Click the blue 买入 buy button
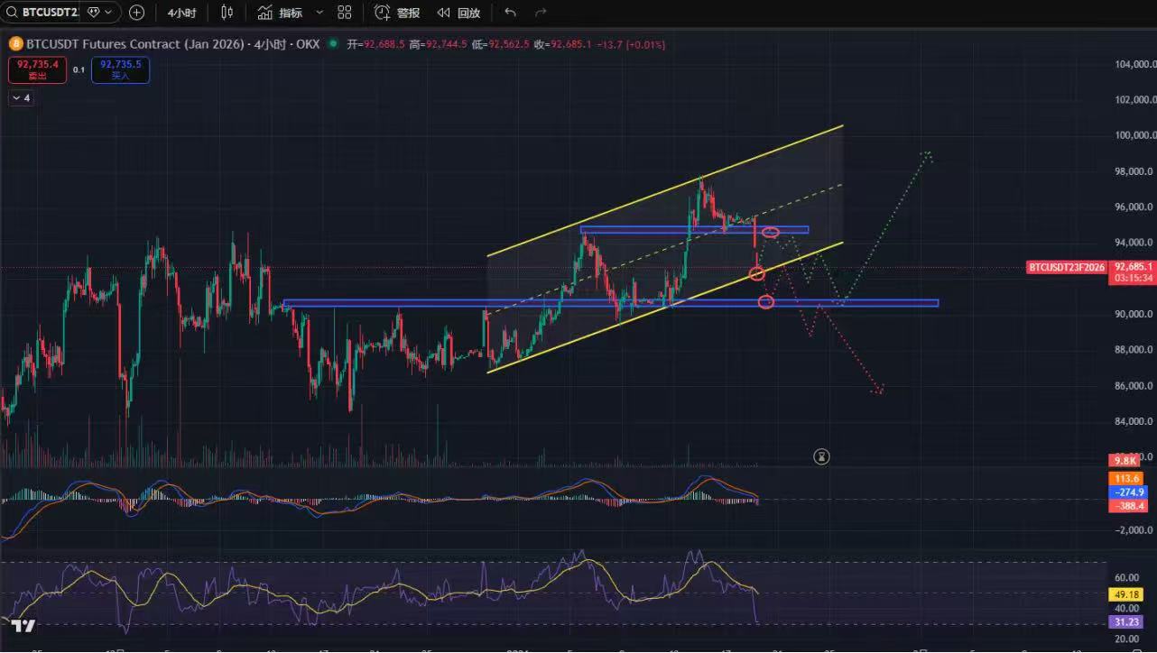 (120, 69)
